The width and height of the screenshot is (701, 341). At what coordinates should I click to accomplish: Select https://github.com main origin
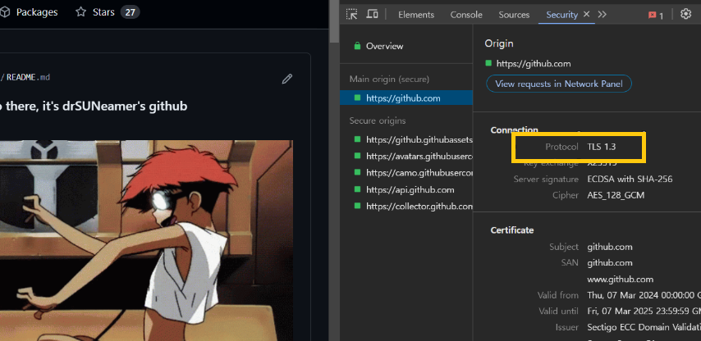pos(406,98)
